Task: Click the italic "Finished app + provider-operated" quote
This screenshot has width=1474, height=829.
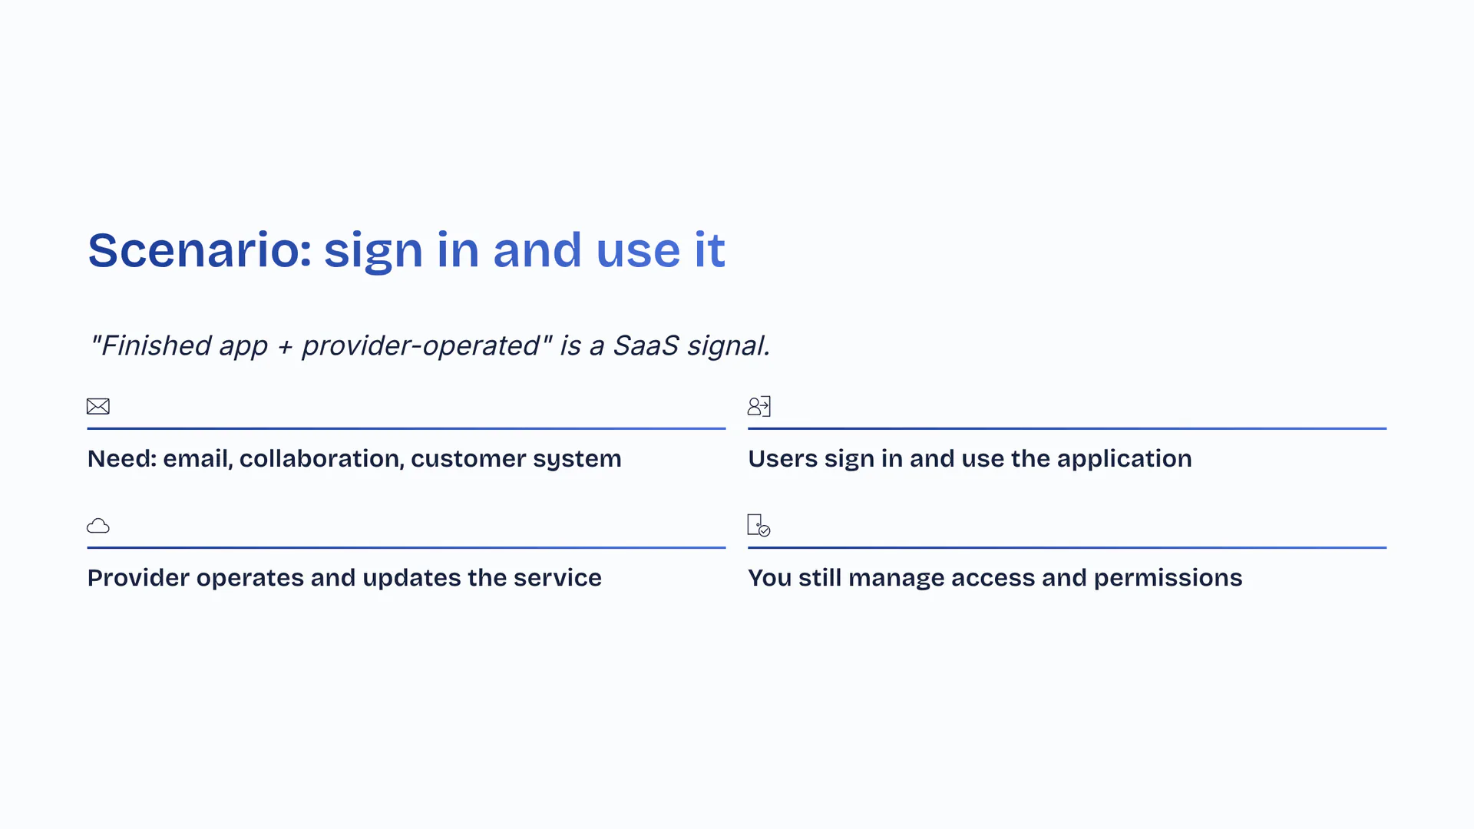Action: pyautogui.click(x=320, y=346)
